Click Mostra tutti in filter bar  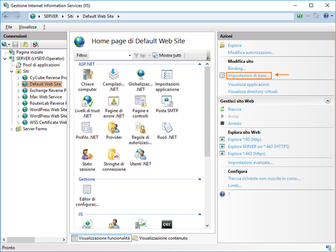point(167,55)
